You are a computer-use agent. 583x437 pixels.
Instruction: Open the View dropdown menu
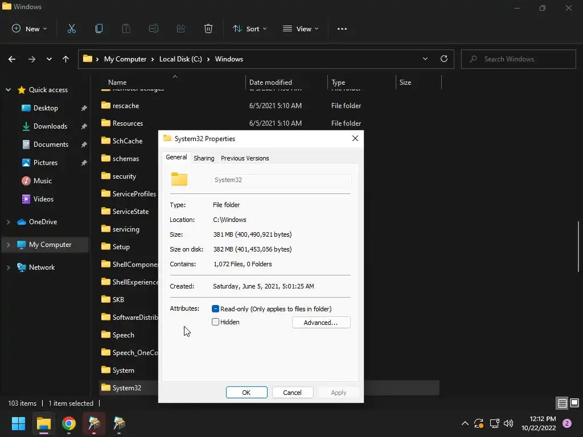(x=301, y=28)
